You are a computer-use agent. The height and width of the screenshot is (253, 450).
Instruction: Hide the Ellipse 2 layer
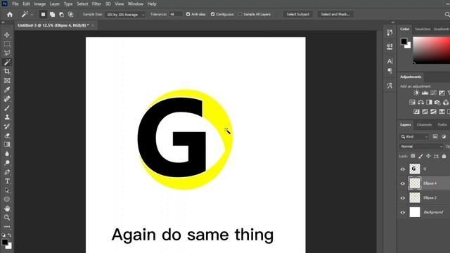pos(403,198)
